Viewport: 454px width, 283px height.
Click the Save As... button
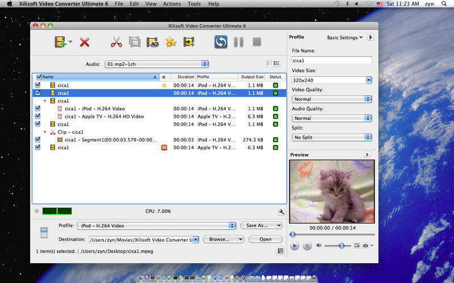257,225
